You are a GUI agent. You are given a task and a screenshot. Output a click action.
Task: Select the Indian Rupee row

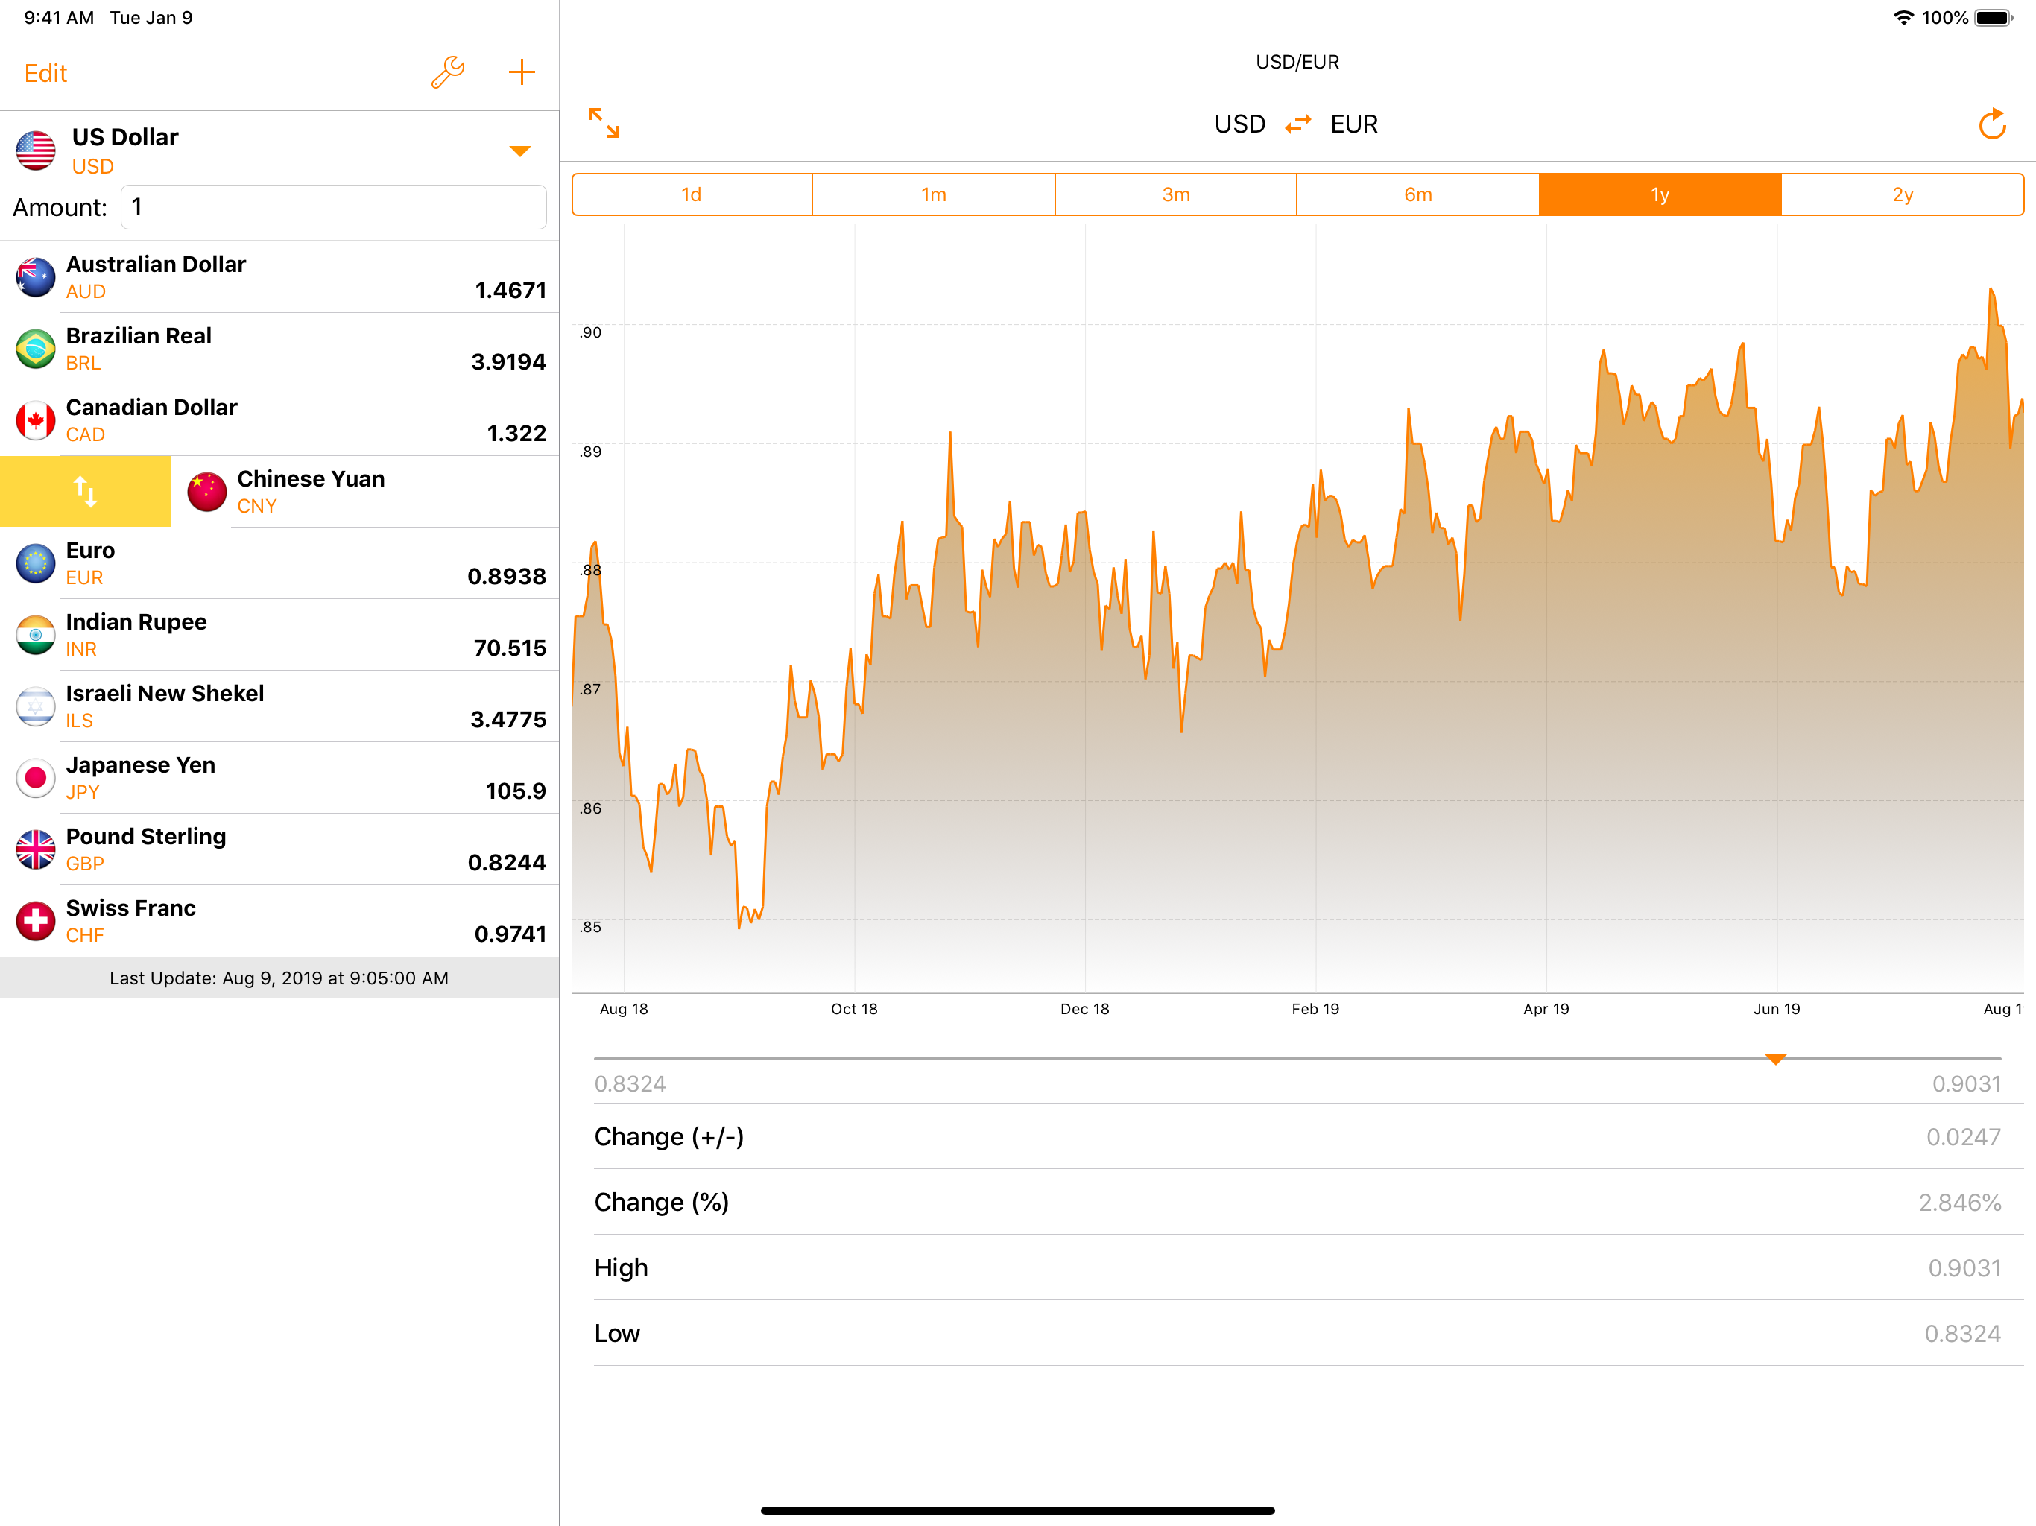pos(279,635)
